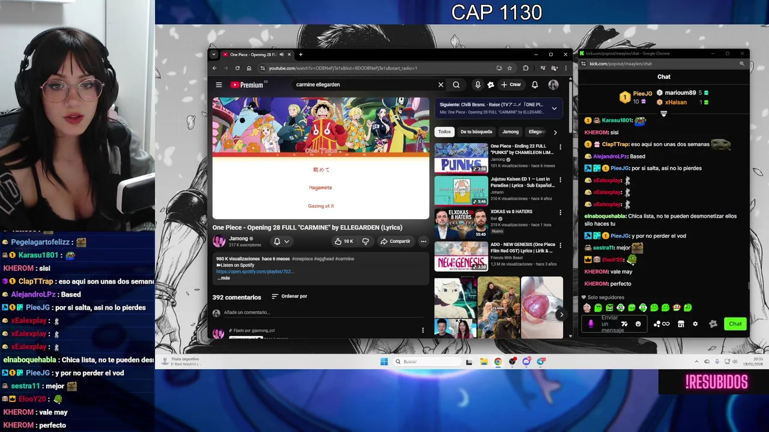
Task: Click into the 'carmine ellegarden' search field
Action: point(363,85)
